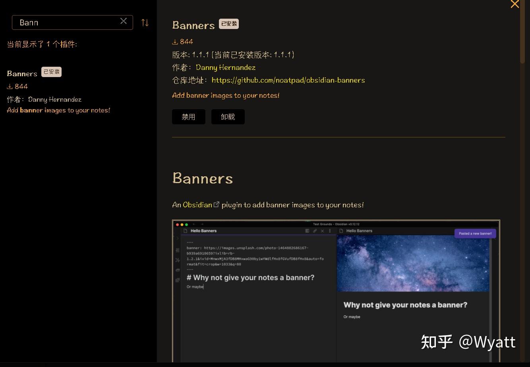
Task: Click the 844 download count in the sidebar
Action: click(20, 86)
